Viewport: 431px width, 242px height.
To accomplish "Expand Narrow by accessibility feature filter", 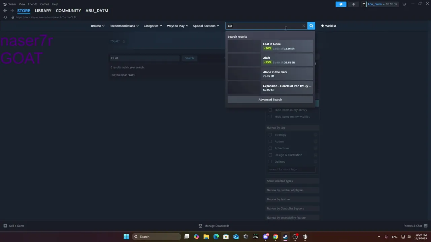I will point(292,218).
